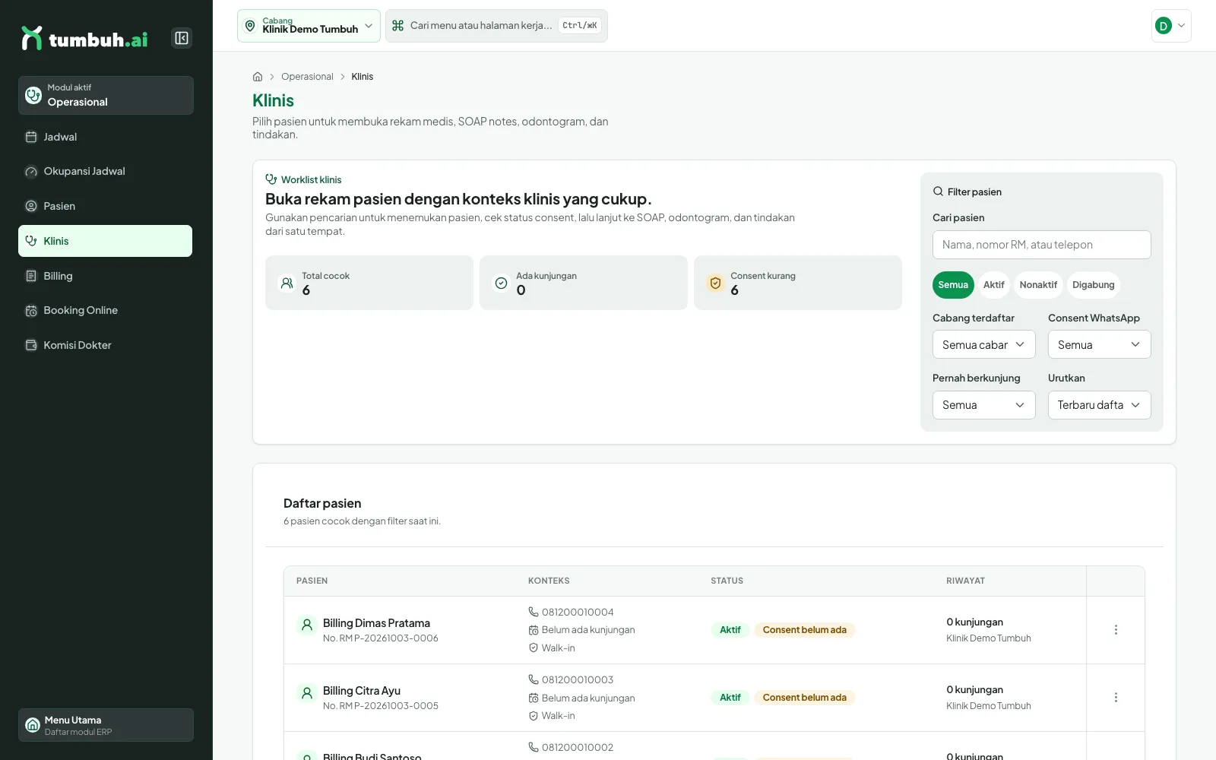The height and width of the screenshot is (760, 1216).
Task: Click the Pasien user icon
Action: click(x=31, y=206)
